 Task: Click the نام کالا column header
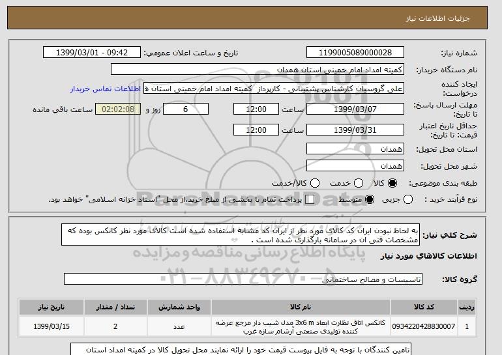(x=301, y=307)
